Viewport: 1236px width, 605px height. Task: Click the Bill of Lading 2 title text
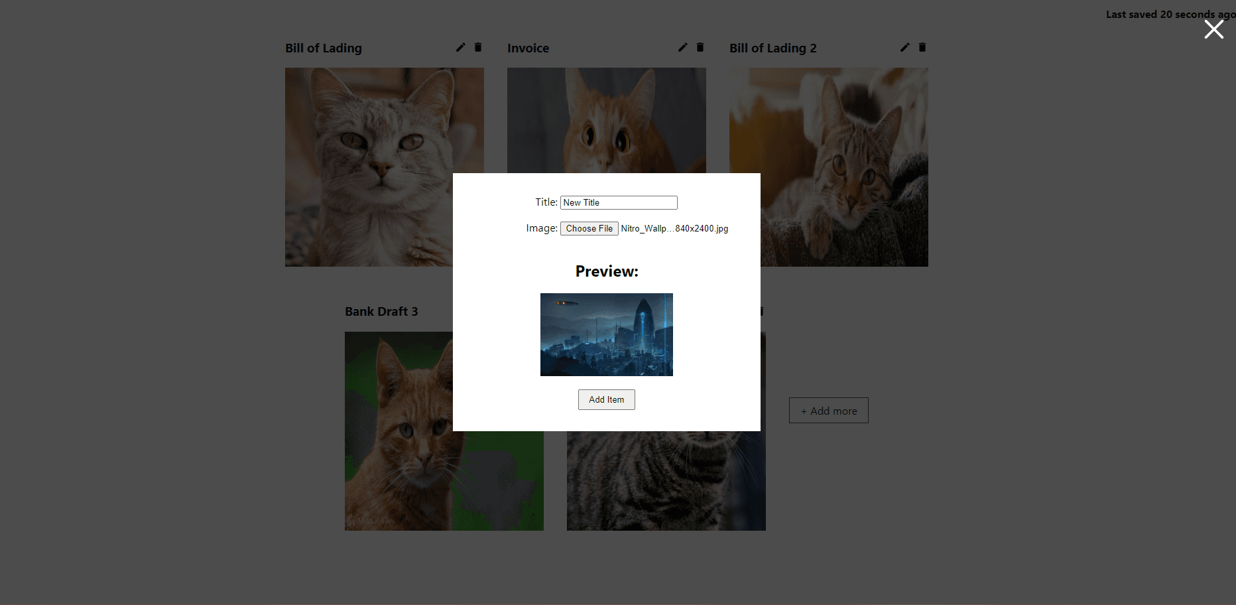tap(773, 48)
